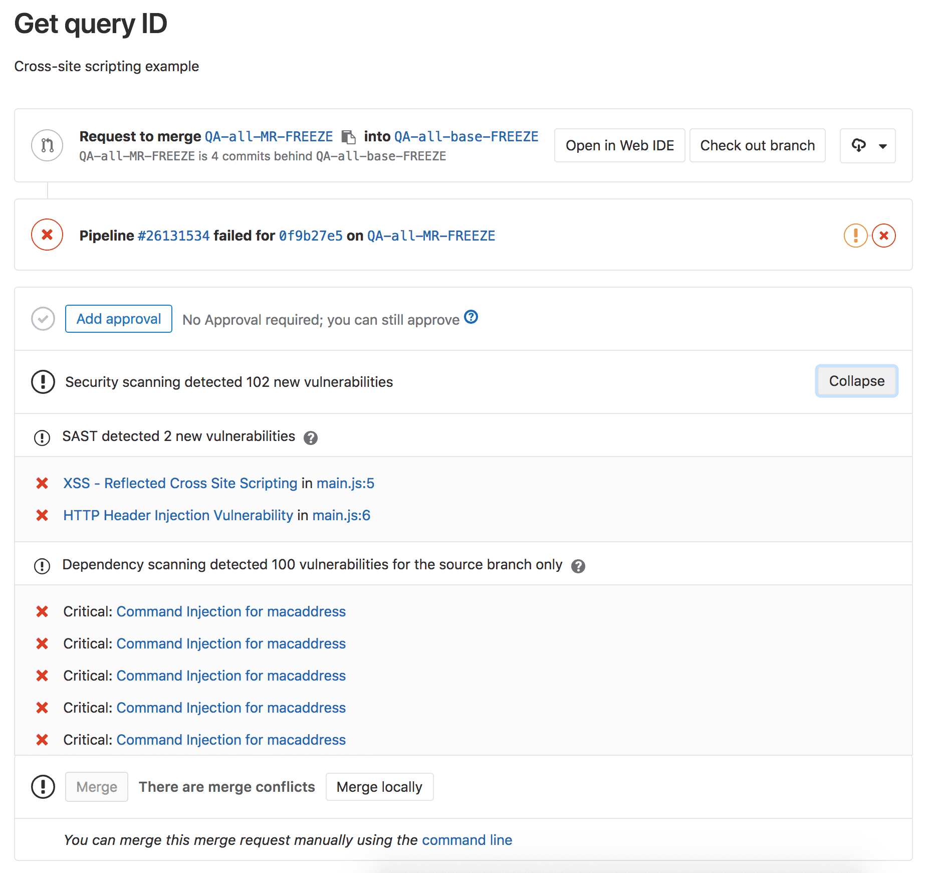The width and height of the screenshot is (925, 873).
Task: Open approval info question mark icon
Action: 470,317
